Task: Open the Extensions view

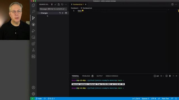Action: click(x=33, y=44)
